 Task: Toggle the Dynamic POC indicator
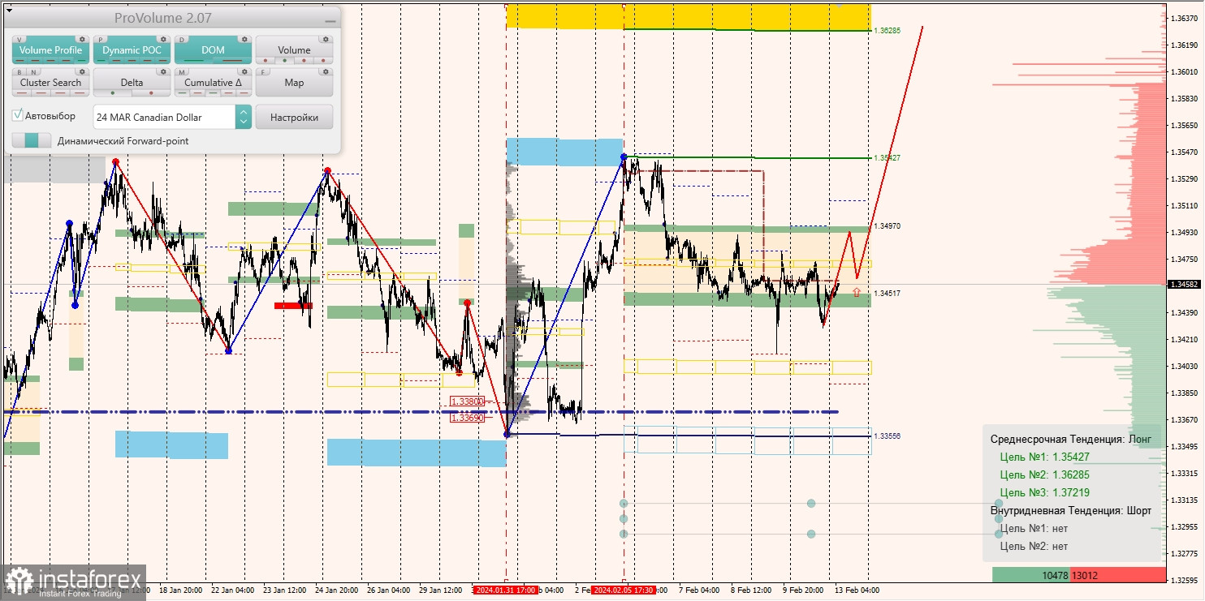tap(132, 50)
